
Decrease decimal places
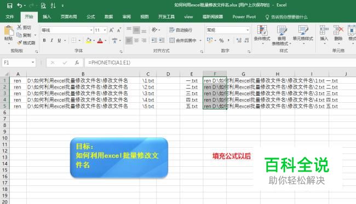point(246,40)
